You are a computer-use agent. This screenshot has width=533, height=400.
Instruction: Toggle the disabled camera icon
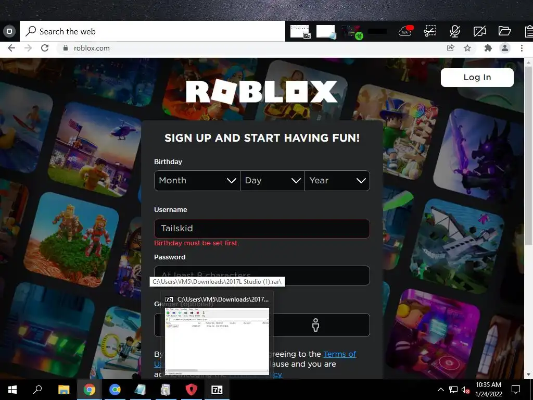[479, 31]
